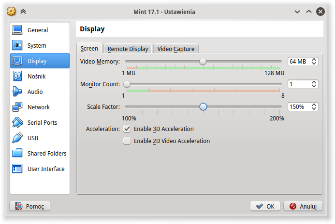Image resolution: width=335 pixels, height=224 pixels.
Task: Click the Anuluj cancel button
Action: 303,206
